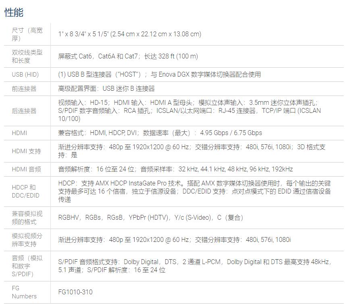
Task: Click the analog video 渐进分辨率支持 480p value
Action: pyautogui.click(x=174, y=239)
